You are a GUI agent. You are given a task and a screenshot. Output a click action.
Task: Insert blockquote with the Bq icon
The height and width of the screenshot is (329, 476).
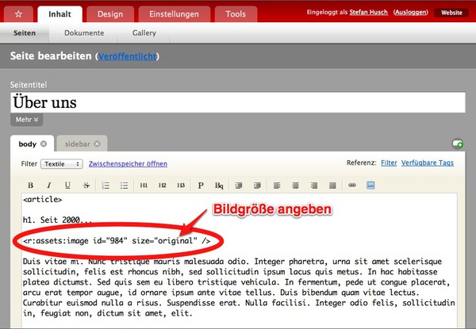(x=219, y=185)
